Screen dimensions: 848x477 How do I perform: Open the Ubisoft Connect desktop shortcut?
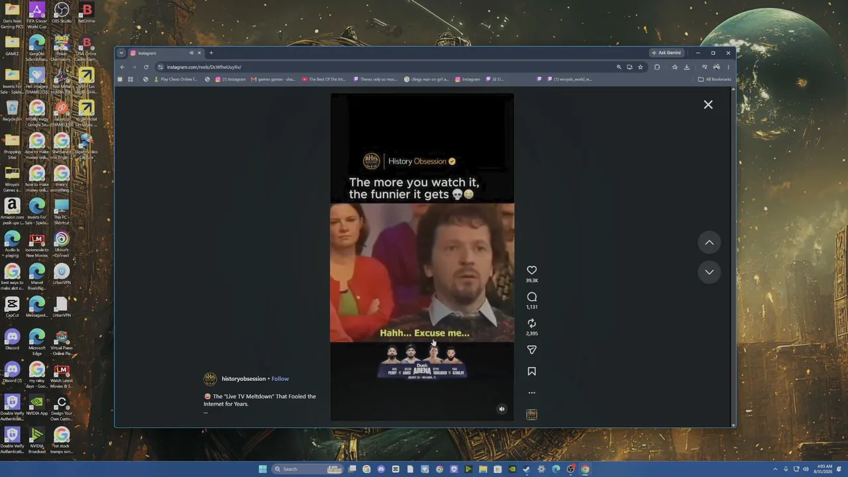tap(61, 244)
